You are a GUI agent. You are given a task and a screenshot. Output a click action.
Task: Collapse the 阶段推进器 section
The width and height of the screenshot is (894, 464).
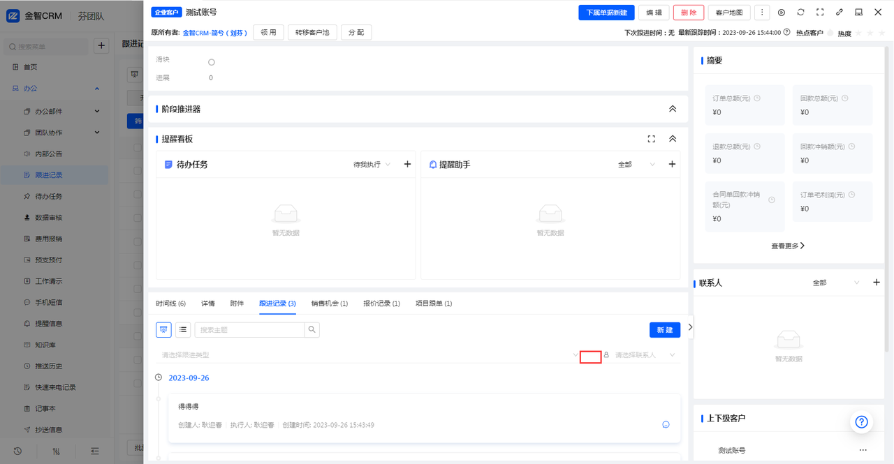point(673,109)
